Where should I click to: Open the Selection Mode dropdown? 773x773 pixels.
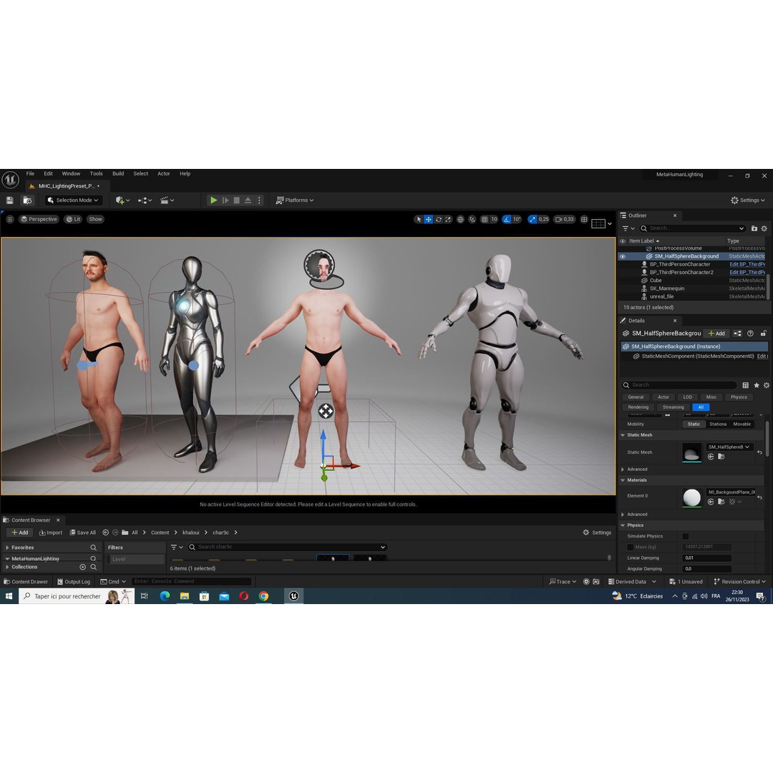(74, 200)
